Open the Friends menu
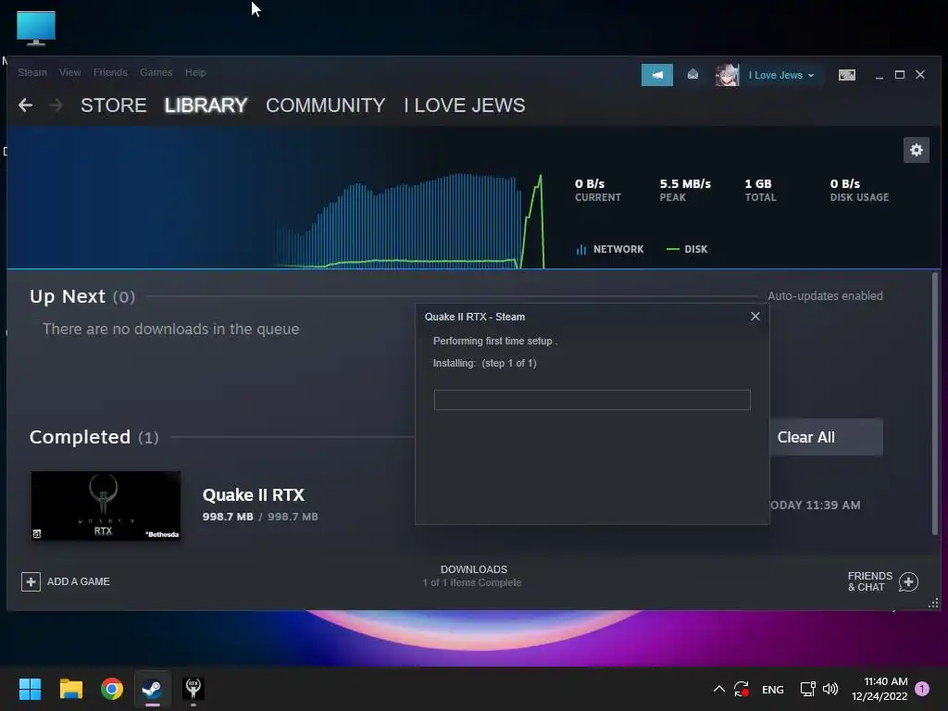948x711 pixels. 111,72
